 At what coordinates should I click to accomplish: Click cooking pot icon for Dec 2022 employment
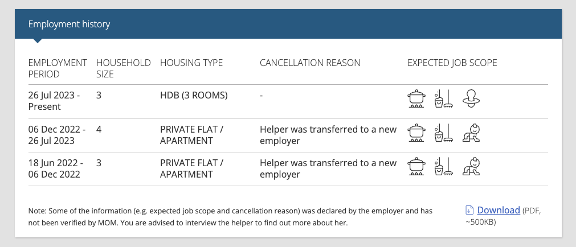(416, 133)
